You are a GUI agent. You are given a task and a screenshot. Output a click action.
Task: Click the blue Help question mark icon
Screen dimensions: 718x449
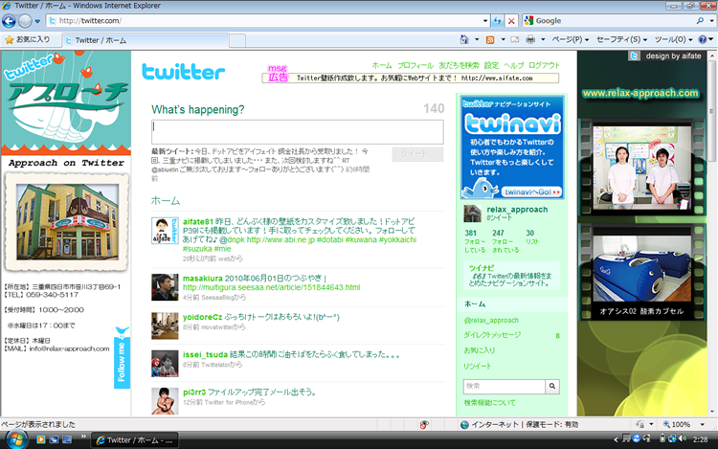click(703, 40)
